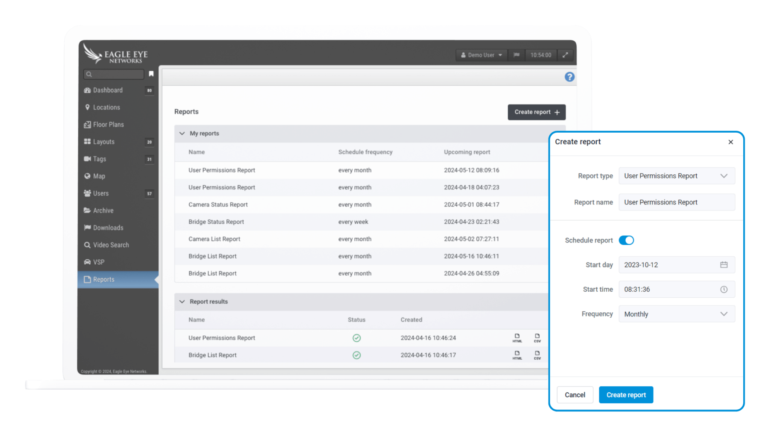This screenshot has width=770, height=433.
Task: Collapse the My reports section
Action: click(182, 133)
